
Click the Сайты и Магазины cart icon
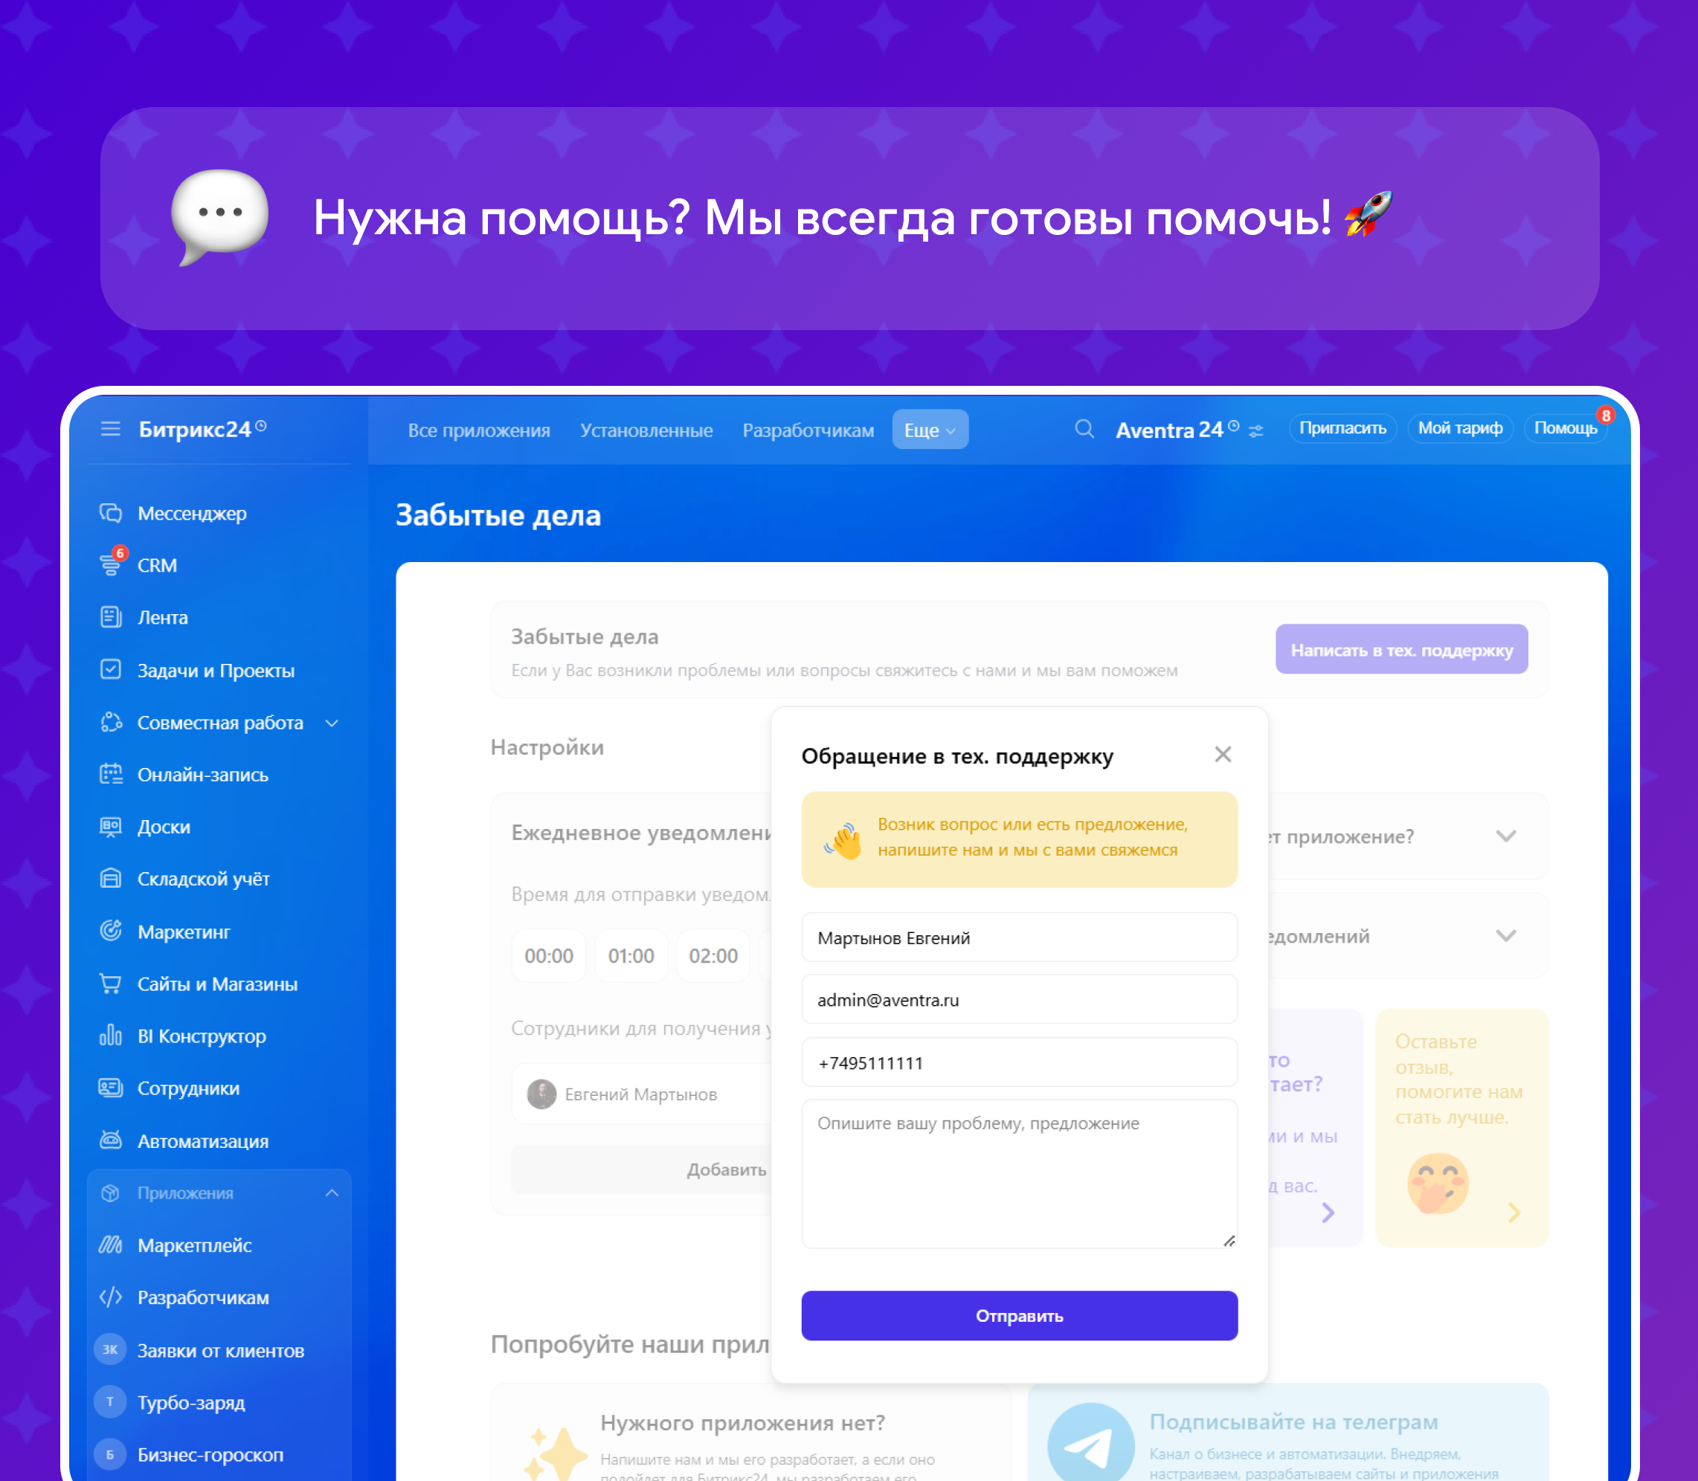(111, 984)
